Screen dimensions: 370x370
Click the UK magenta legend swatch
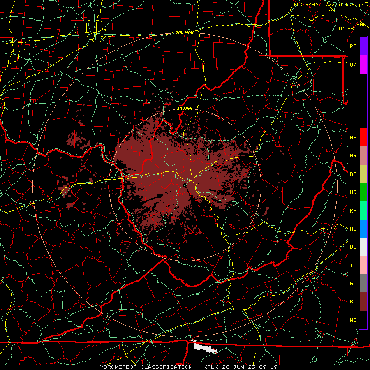point(363,65)
